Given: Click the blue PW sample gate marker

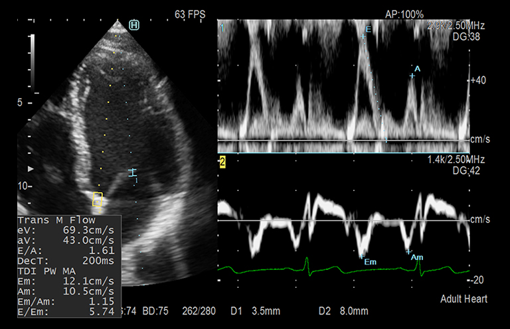Looking at the screenshot, I should pyautogui.click(x=133, y=172).
